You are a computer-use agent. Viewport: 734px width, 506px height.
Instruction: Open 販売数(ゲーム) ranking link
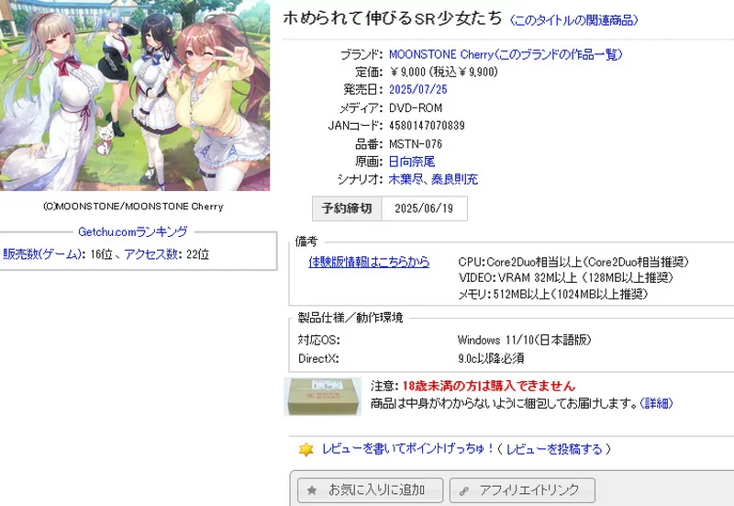pos(42,254)
